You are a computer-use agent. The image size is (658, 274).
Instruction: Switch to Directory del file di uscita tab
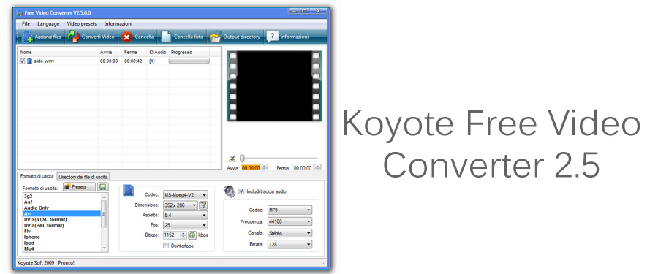click(x=83, y=177)
